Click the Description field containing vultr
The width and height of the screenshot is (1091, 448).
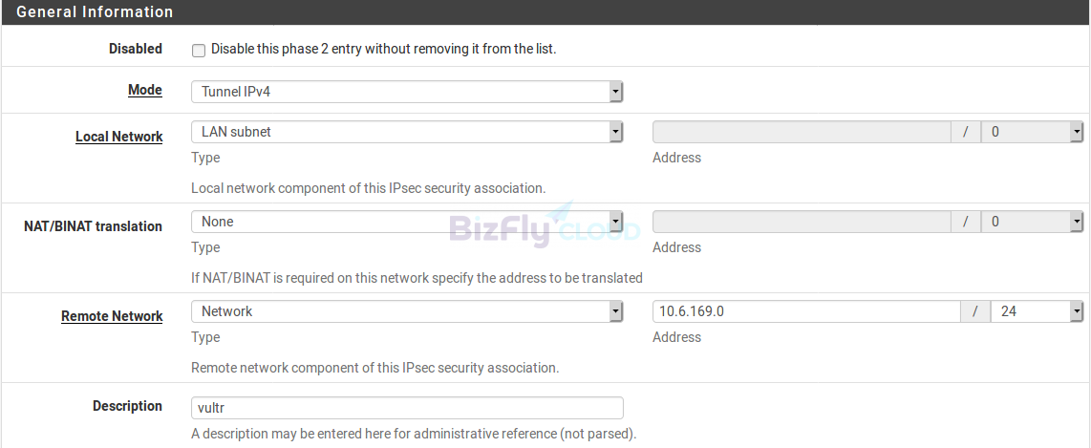(407, 408)
